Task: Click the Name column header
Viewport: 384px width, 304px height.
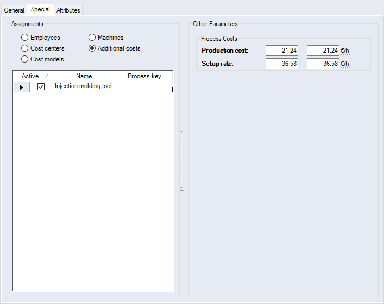Action: (84, 76)
